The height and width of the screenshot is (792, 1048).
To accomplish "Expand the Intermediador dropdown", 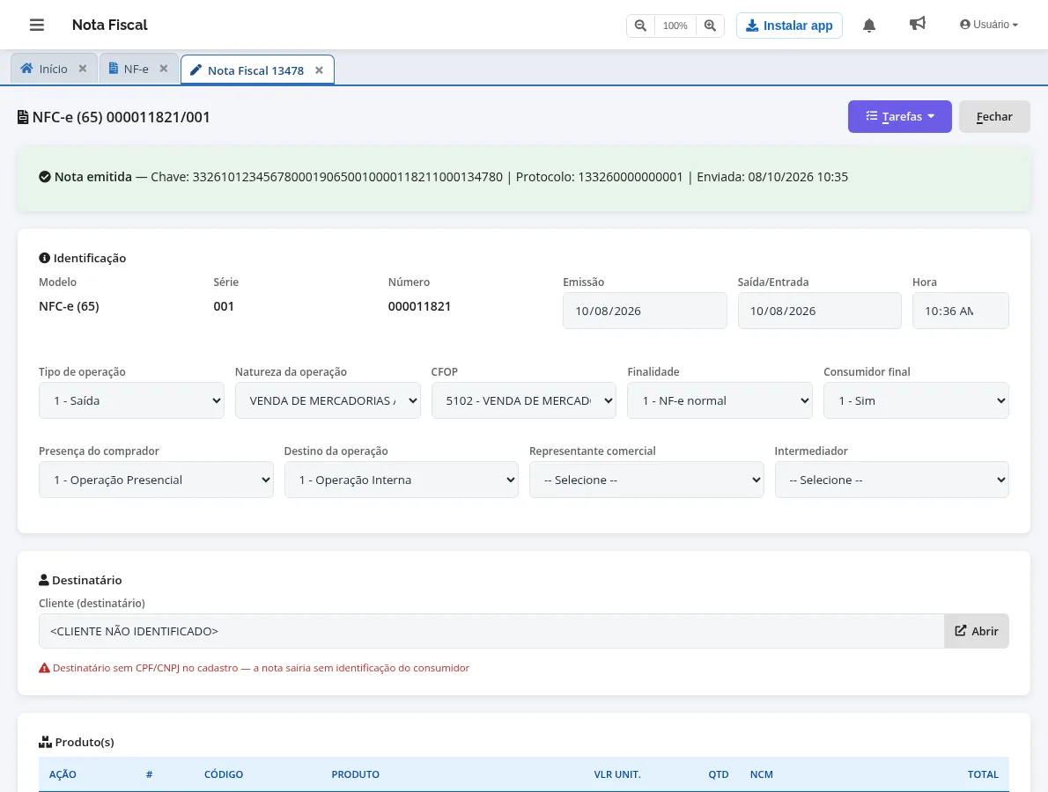I will pyautogui.click(x=891, y=480).
